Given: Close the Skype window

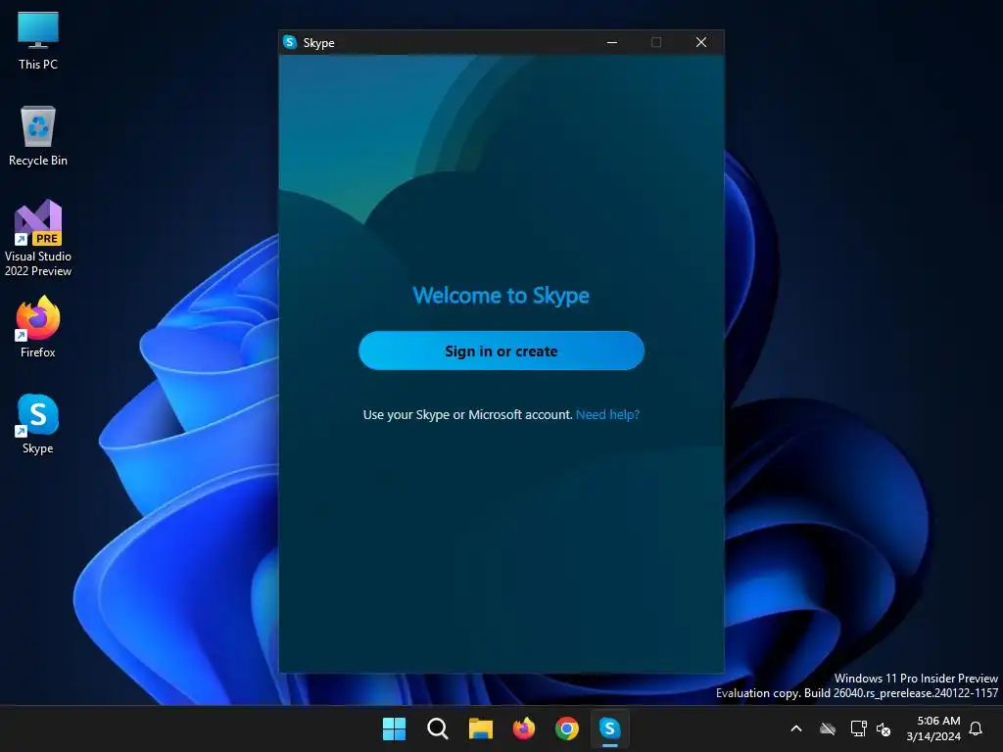Looking at the screenshot, I should click(701, 42).
